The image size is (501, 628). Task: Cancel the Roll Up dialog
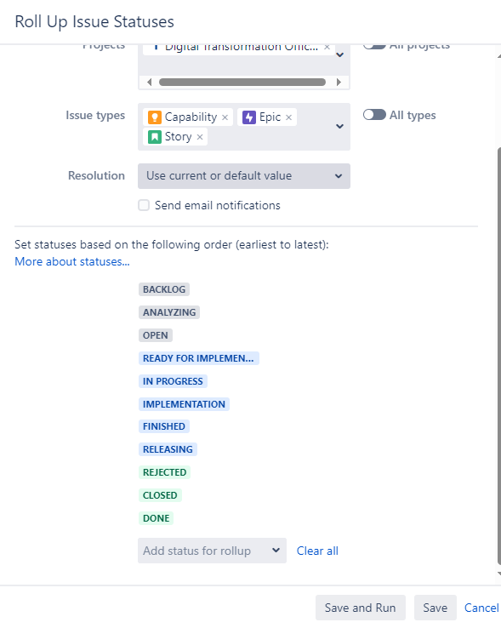481,608
